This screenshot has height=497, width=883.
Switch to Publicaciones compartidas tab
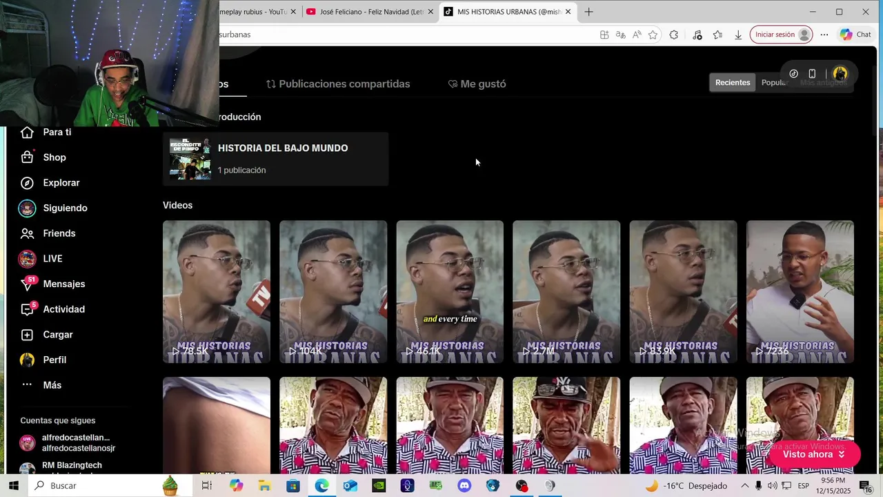(338, 84)
